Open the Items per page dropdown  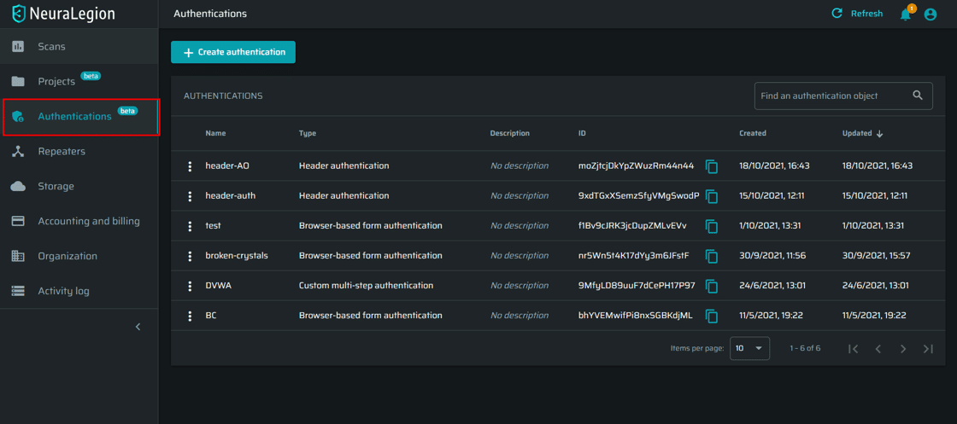749,348
